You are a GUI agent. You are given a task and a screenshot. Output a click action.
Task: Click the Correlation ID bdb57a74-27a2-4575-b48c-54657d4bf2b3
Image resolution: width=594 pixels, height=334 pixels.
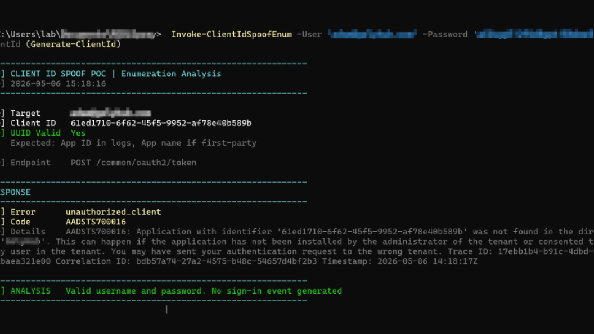pyautogui.click(x=186, y=261)
